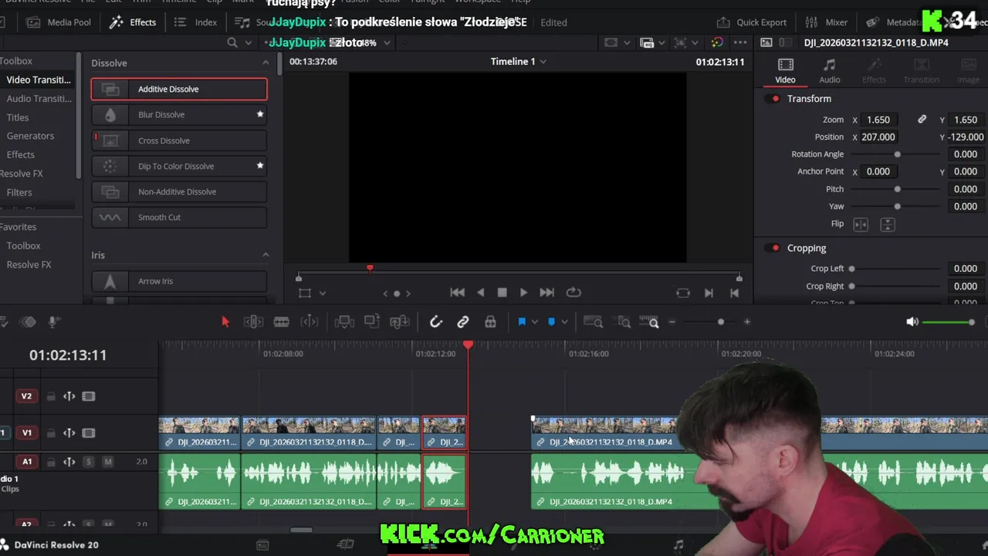Toggle the Cropping section enable dot
The width and height of the screenshot is (988, 556).
click(x=775, y=248)
